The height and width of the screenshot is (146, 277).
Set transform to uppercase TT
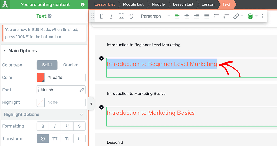click(x=55, y=139)
